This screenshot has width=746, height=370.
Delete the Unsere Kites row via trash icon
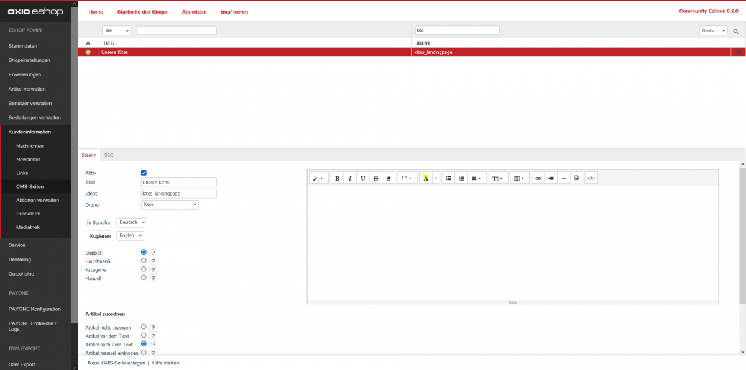coord(739,52)
